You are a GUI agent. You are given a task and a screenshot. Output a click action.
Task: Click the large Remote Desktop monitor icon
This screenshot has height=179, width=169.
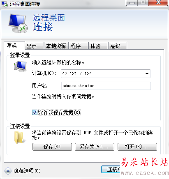(x=18, y=23)
